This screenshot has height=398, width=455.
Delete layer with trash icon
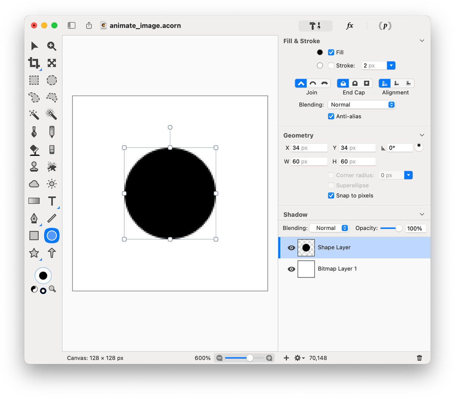(419, 358)
